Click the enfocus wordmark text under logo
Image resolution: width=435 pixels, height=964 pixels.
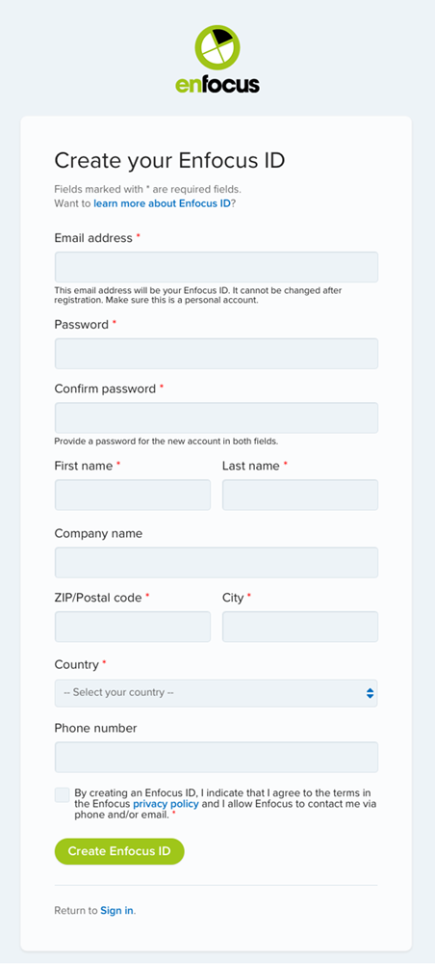[217, 84]
